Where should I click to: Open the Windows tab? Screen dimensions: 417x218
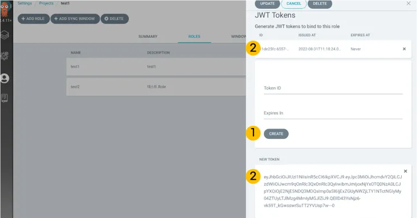238,36
